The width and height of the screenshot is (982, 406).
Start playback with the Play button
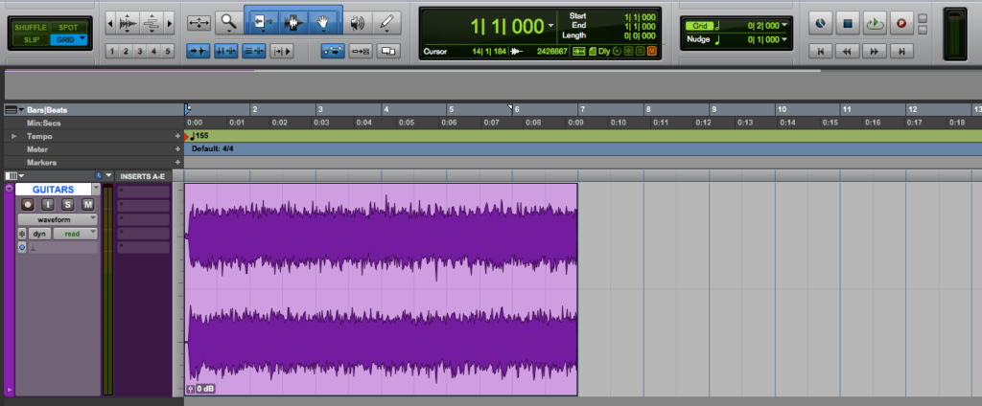coord(874,24)
